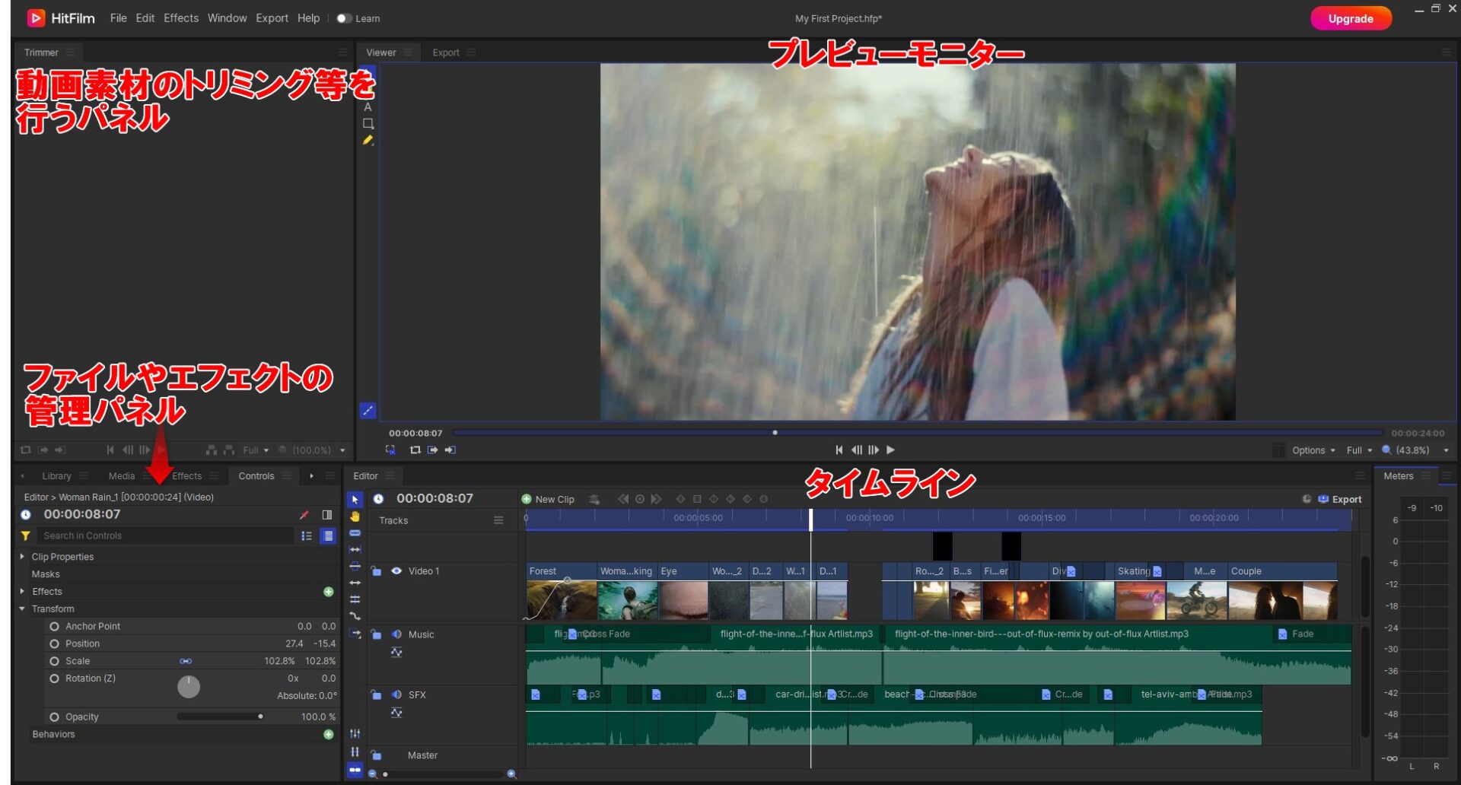The height and width of the screenshot is (785, 1461).
Task: Open the Options dropdown above the timeline
Action: [x=1311, y=450]
